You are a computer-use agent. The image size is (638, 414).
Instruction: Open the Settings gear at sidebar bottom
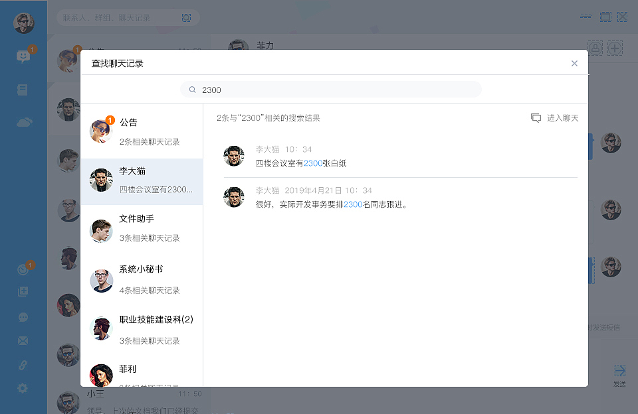click(x=23, y=388)
